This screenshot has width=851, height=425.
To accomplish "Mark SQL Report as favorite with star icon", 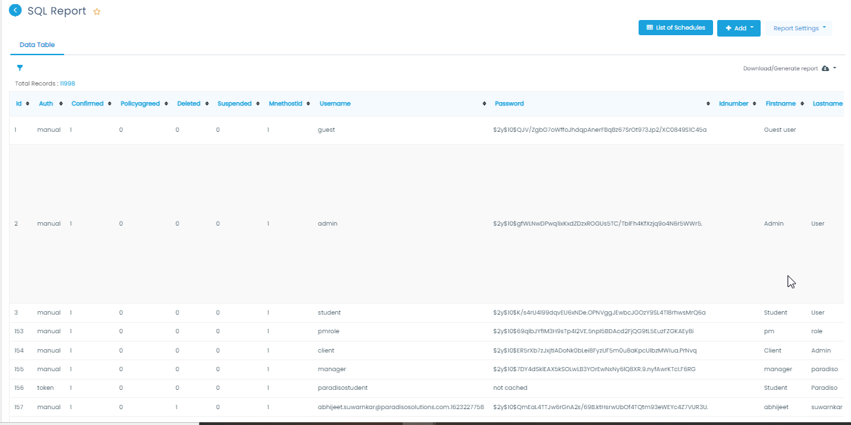I will tap(97, 12).
